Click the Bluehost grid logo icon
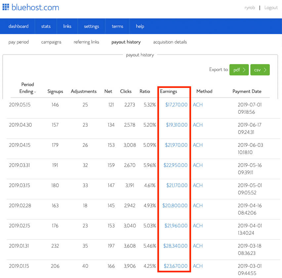 [6, 7]
